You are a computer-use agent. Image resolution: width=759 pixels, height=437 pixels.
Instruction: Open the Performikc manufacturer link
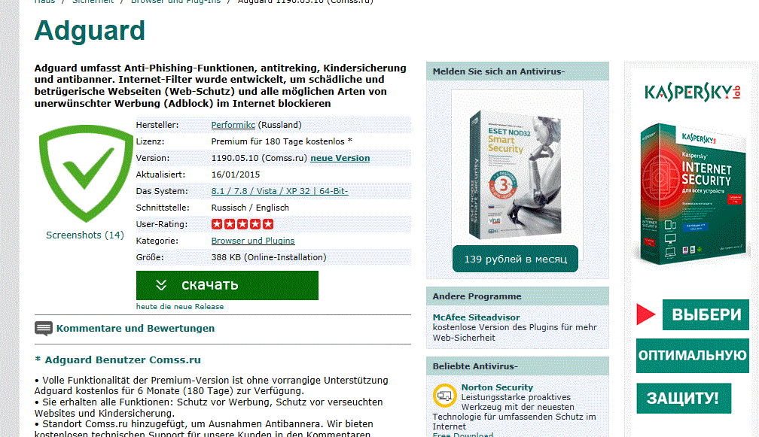[233, 125]
